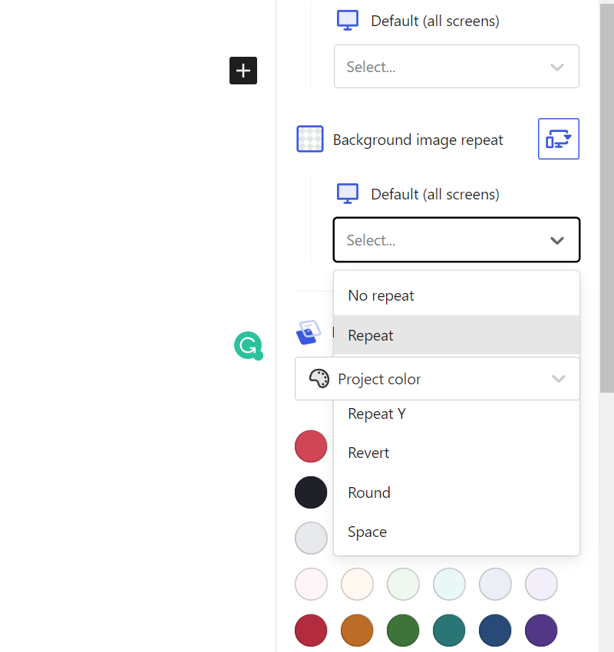614x652 pixels.
Task: Click the Grammarly assistant icon
Action: pos(248,346)
